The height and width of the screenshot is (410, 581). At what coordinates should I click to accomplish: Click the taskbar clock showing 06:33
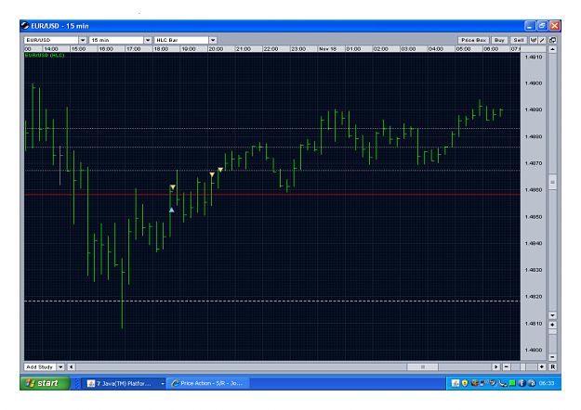tap(547, 383)
